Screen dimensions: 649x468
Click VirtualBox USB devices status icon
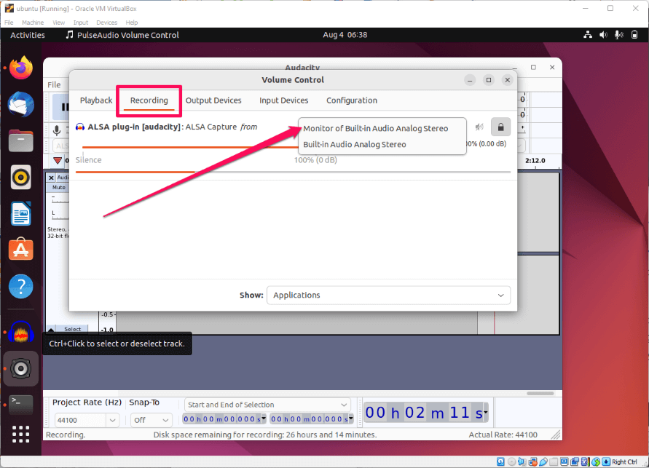point(543,461)
